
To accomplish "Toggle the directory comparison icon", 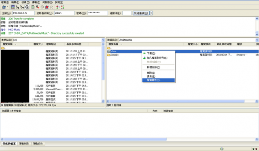I will pos(63,7).
